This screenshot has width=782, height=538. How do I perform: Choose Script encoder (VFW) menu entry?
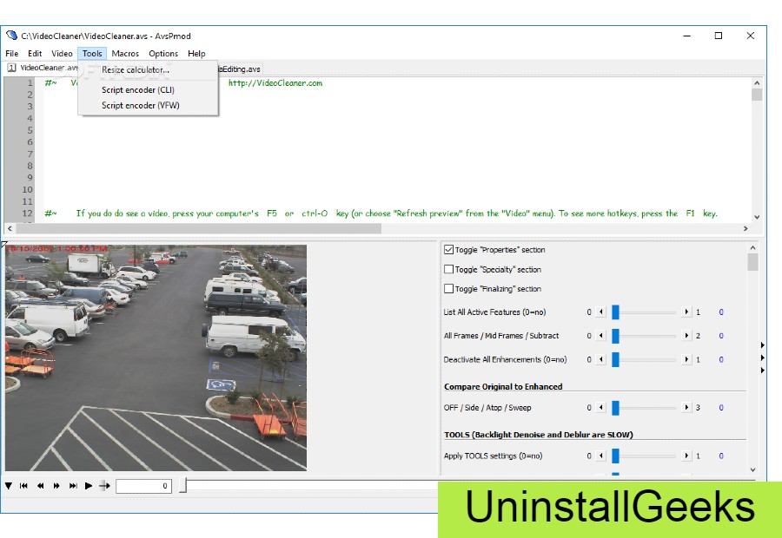(148, 105)
